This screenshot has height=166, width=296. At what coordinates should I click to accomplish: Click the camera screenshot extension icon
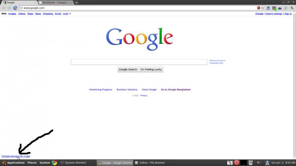[x=280, y=8]
